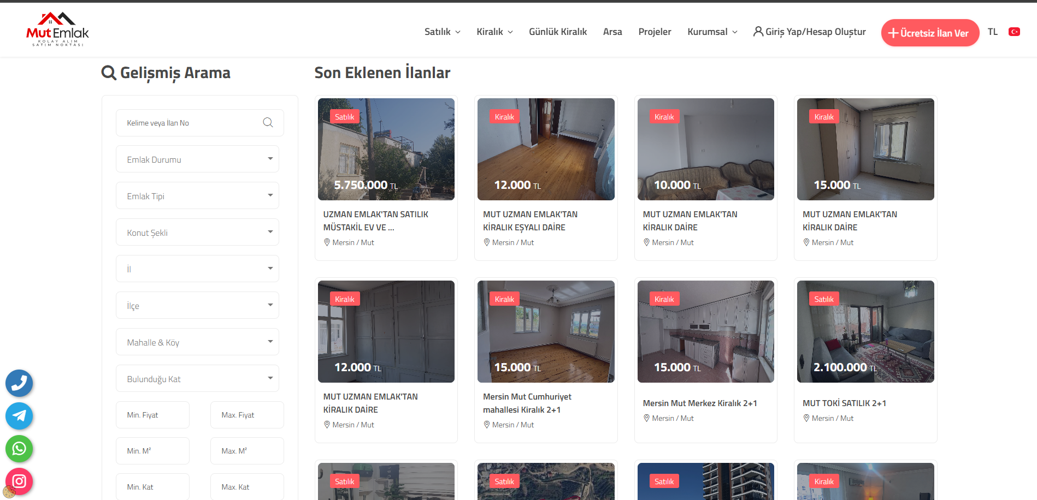Click the Min. Fiyat input field
Image resolution: width=1037 pixels, height=500 pixels.
point(152,415)
